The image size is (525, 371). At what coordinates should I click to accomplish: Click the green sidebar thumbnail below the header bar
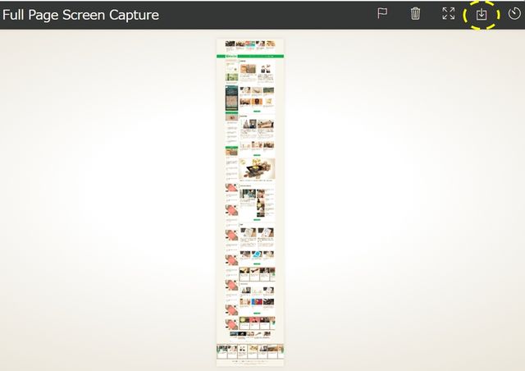(x=231, y=77)
